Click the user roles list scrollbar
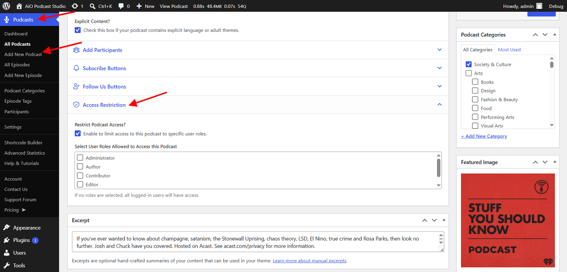The image size is (567, 272). tap(439, 168)
